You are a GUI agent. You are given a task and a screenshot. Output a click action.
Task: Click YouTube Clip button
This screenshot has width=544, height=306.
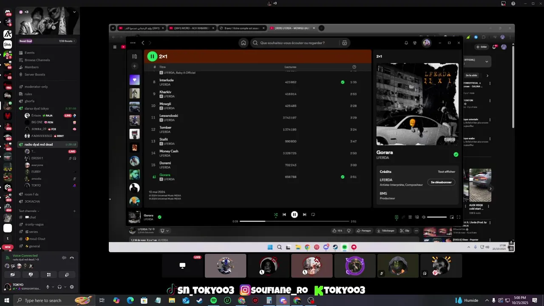point(405,231)
